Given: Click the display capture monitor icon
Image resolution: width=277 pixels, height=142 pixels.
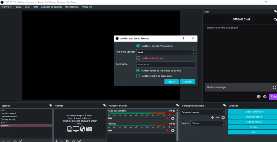Looking at the screenshot, I should pos(76,129).
